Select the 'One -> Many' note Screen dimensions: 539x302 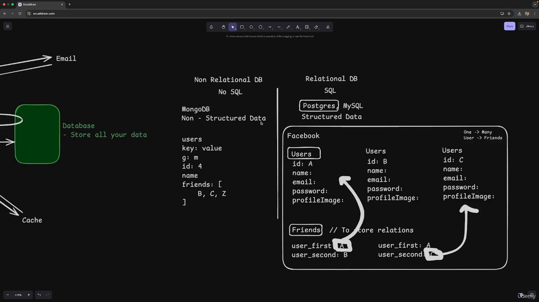(478, 132)
